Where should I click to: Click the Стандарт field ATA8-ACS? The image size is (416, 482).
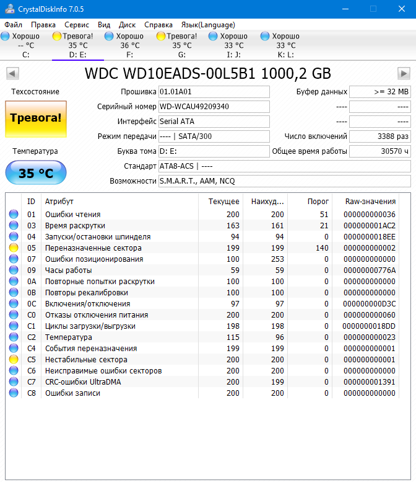click(285, 166)
